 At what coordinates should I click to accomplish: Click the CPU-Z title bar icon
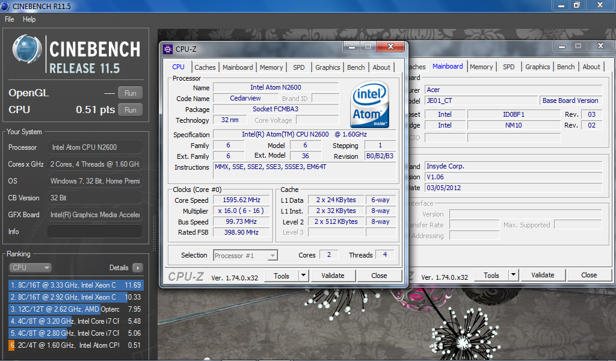click(x=168, y=49)
